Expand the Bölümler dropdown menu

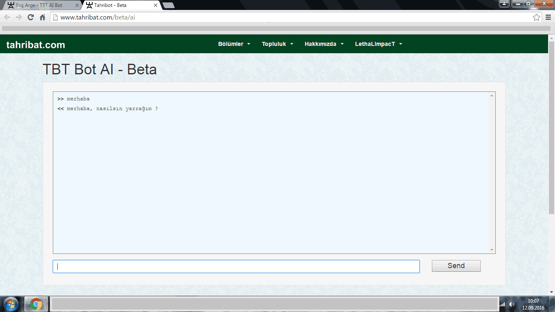click(234, 44)
